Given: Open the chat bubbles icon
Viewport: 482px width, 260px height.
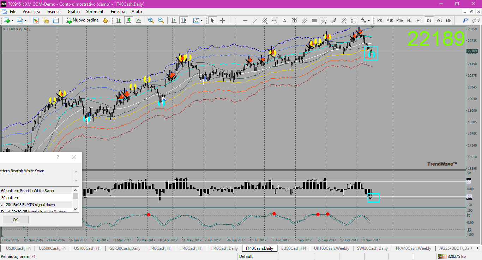Looking at the screenshot, I should (x=476, y=20).
